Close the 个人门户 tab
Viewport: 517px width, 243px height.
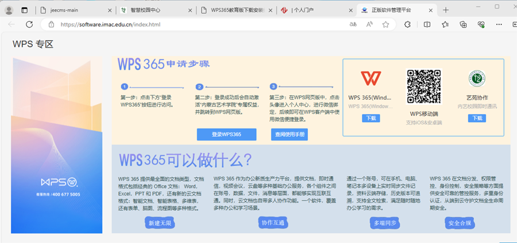[351, 10]
